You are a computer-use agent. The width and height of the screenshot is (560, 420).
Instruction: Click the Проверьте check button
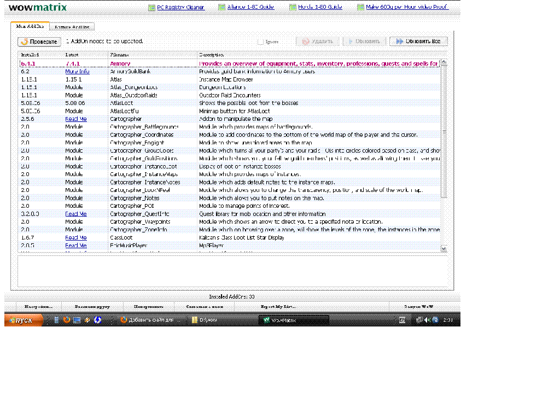point(39,42)
